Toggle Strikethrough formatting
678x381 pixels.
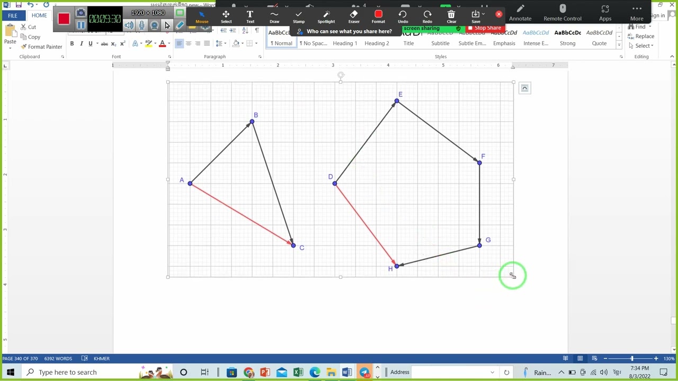pyautogui.click(x=104, y=43)
